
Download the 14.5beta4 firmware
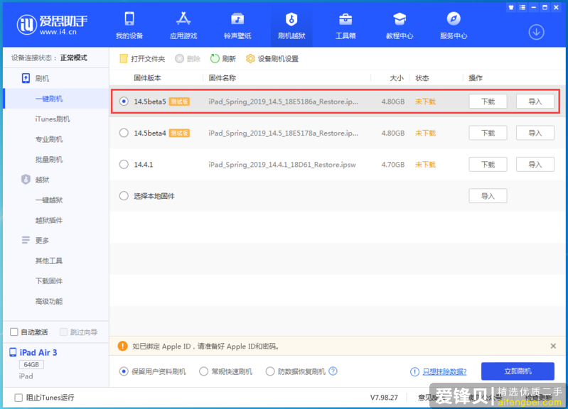point(488,133)
